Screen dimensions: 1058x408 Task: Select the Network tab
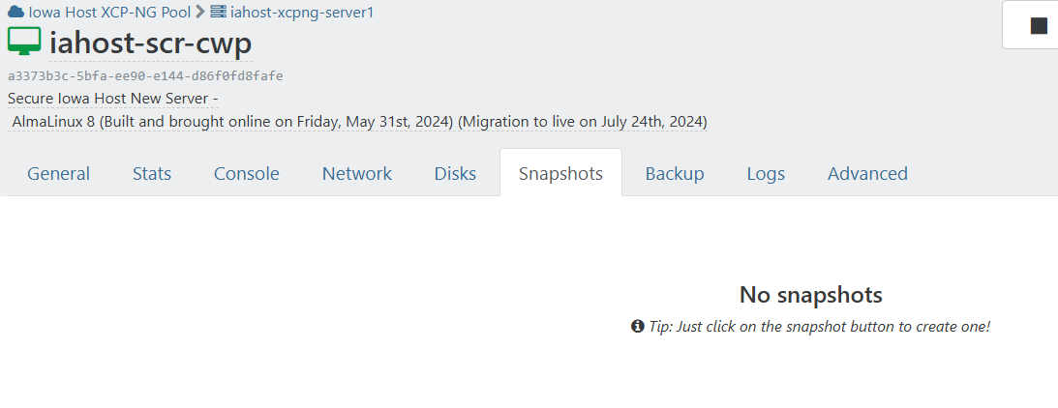pos(356,173)
